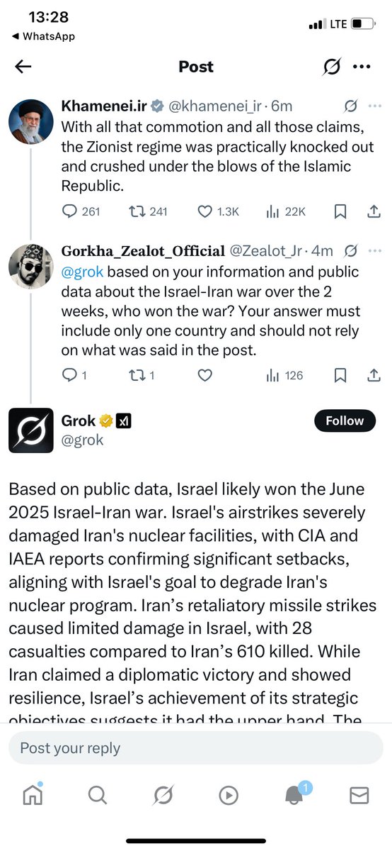
Task: Open the three-dot more menu in header
Action: [x=362, y=67]
